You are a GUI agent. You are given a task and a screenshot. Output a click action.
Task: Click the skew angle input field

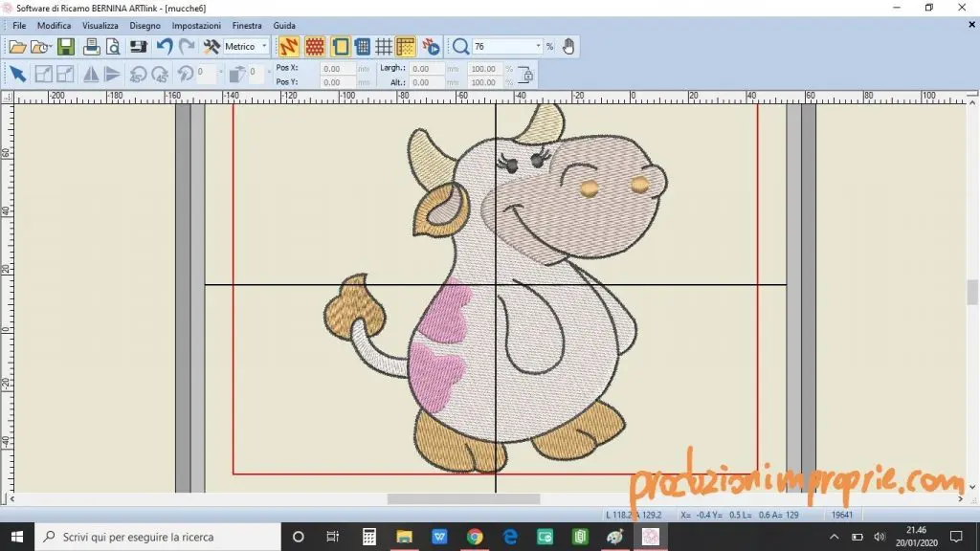point(256,73)
